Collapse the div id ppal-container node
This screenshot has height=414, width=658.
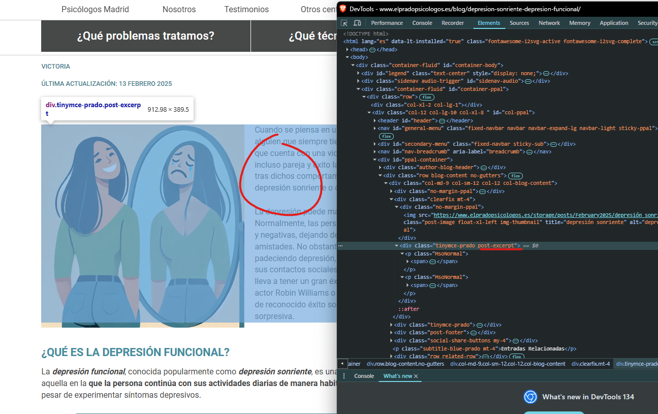click(375, 160)
